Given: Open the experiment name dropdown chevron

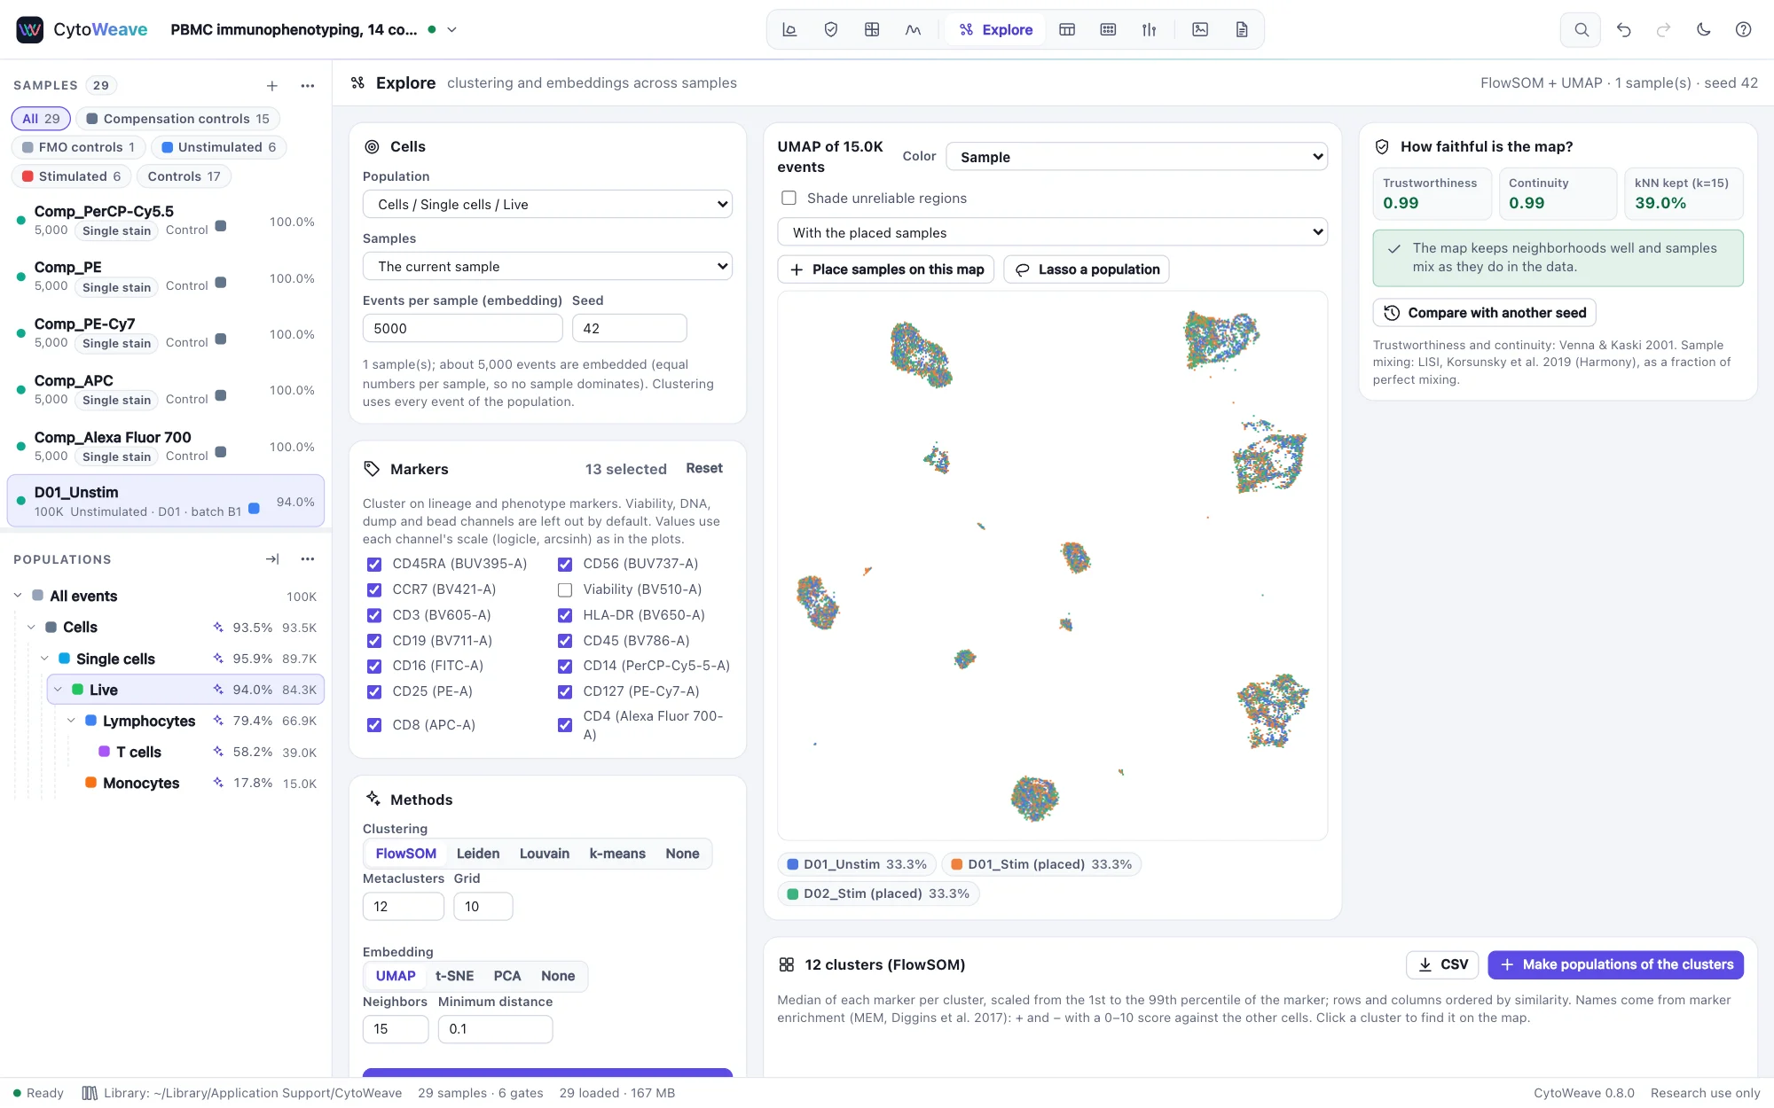Looking at the screenshot, I should click(451, 29).
